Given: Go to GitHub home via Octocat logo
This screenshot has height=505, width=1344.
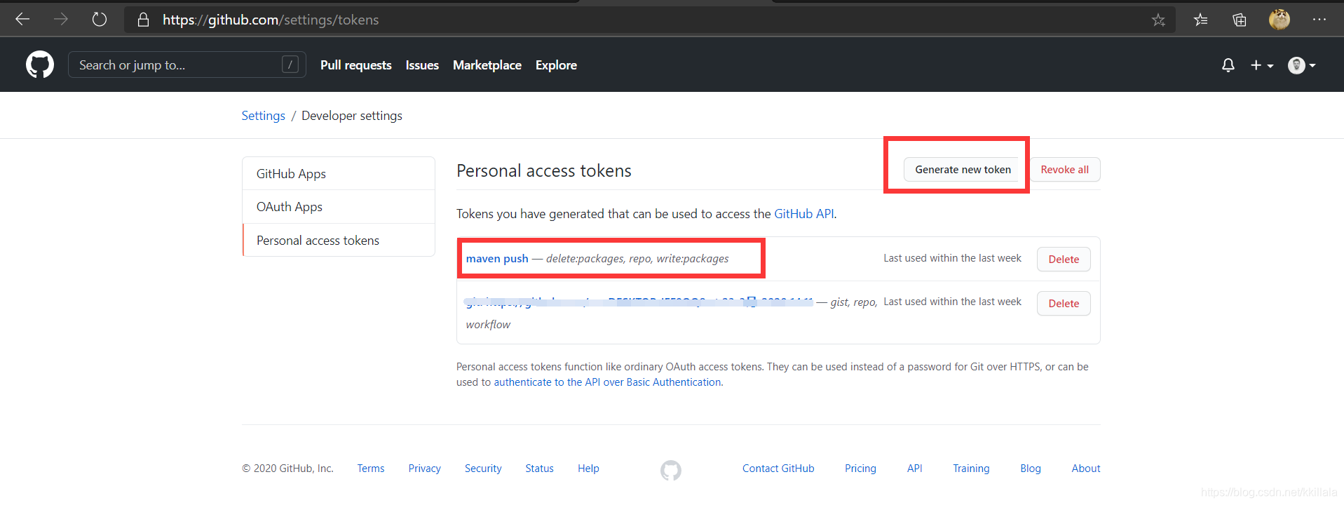Looking at the screenshot, I should click(40, 65).
